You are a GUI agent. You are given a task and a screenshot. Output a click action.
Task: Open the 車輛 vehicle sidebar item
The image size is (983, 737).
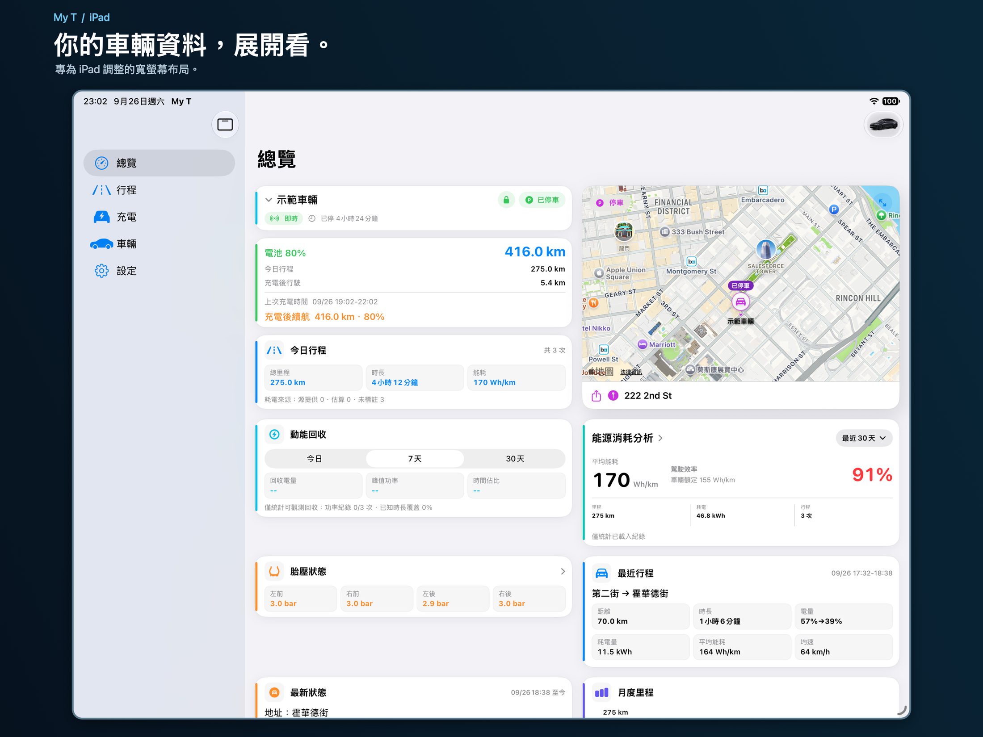[x=159, y=244]
